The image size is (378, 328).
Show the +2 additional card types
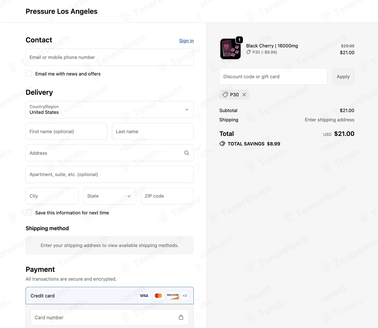185,296
